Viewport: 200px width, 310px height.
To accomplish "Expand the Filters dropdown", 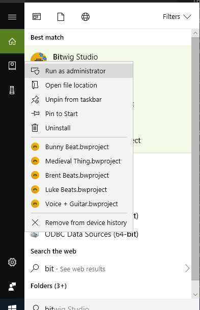I will pos(177,17).
